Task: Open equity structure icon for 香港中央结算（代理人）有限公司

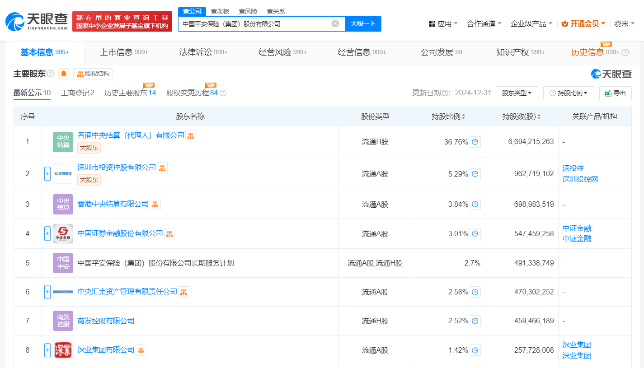Action: tap(191, 135)
